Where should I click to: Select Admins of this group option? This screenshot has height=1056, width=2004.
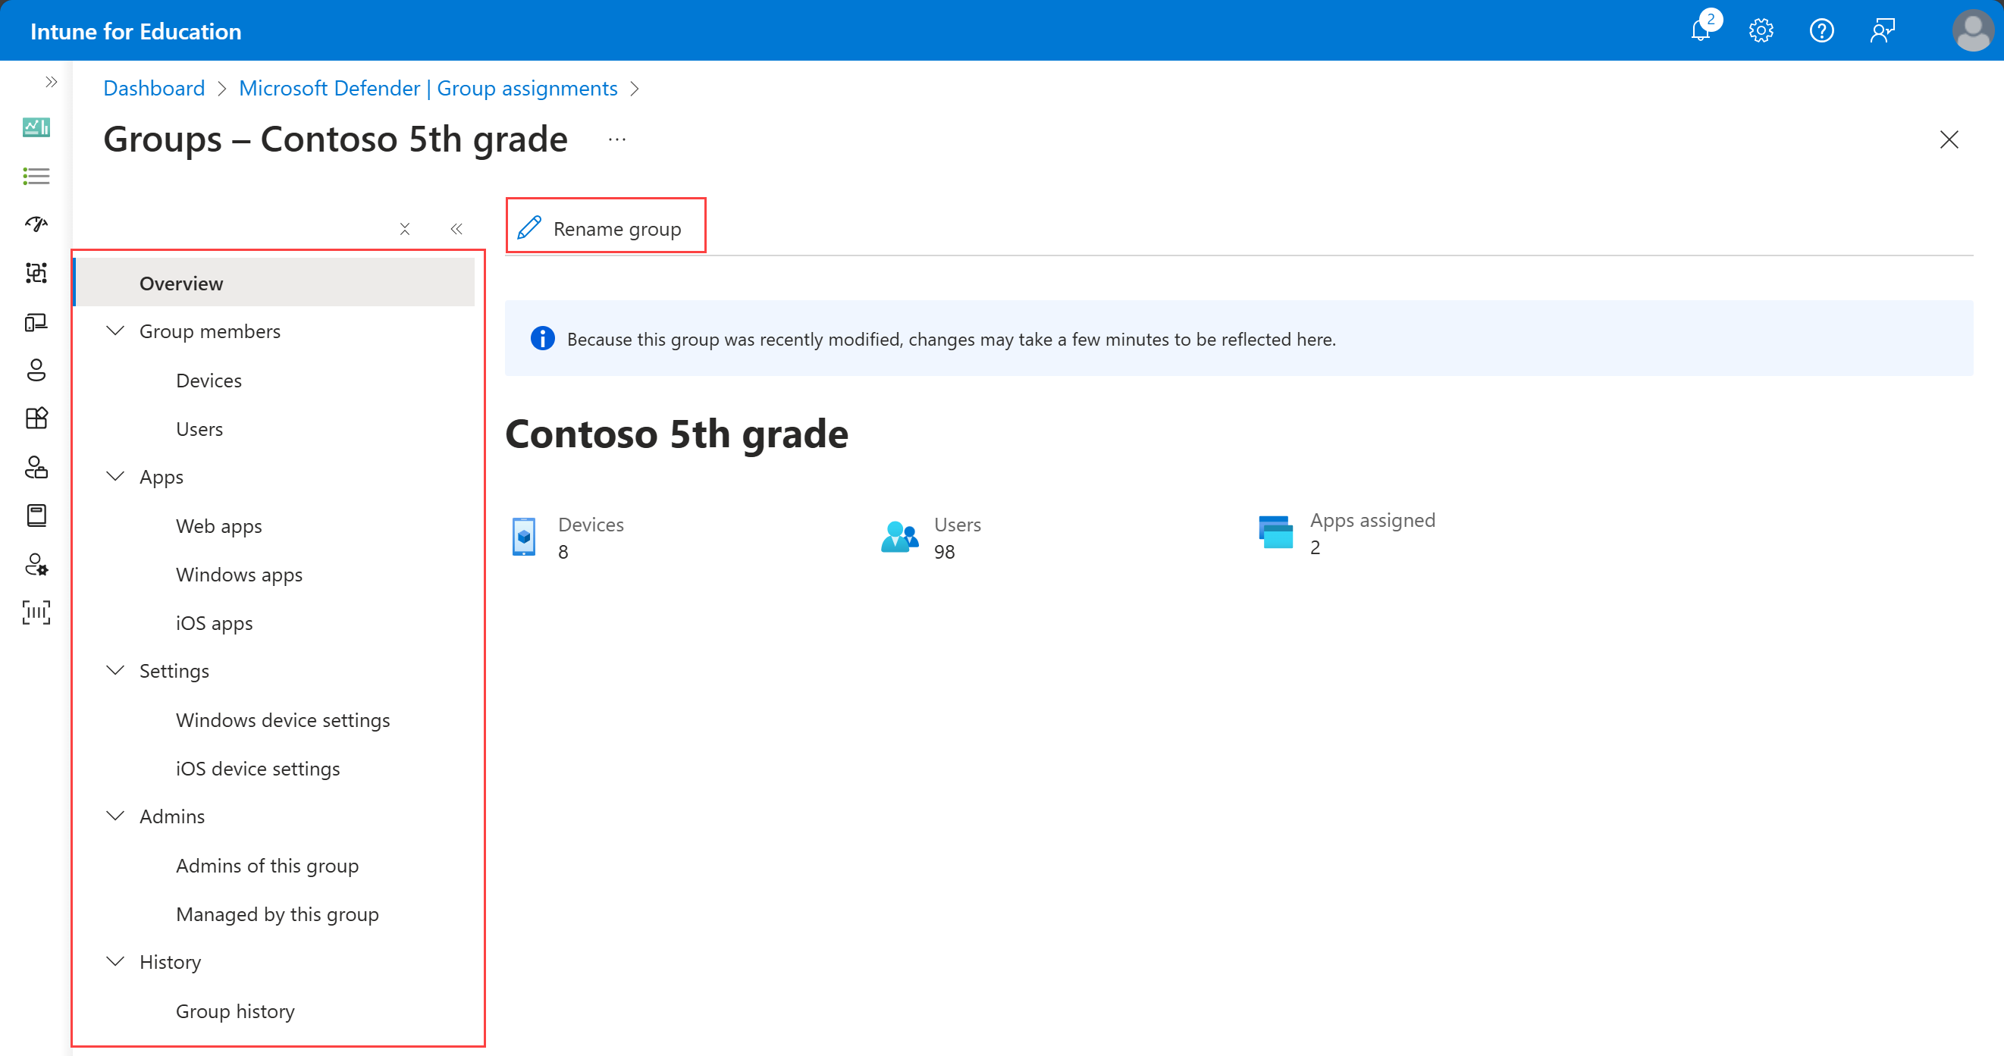tap(266, 864)
